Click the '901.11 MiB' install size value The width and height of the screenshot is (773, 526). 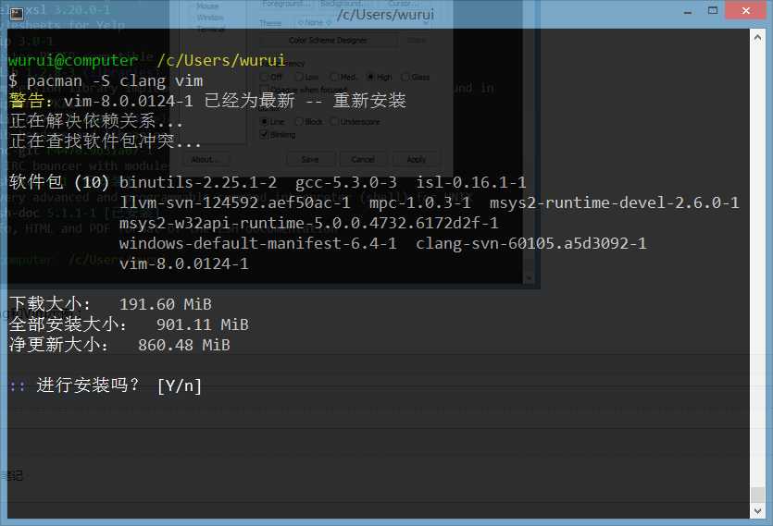pyautogui.click(x=203, y=324)
